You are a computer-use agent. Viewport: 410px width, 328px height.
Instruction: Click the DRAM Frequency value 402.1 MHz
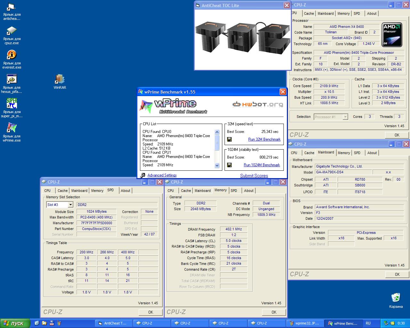tap(234, 229)
